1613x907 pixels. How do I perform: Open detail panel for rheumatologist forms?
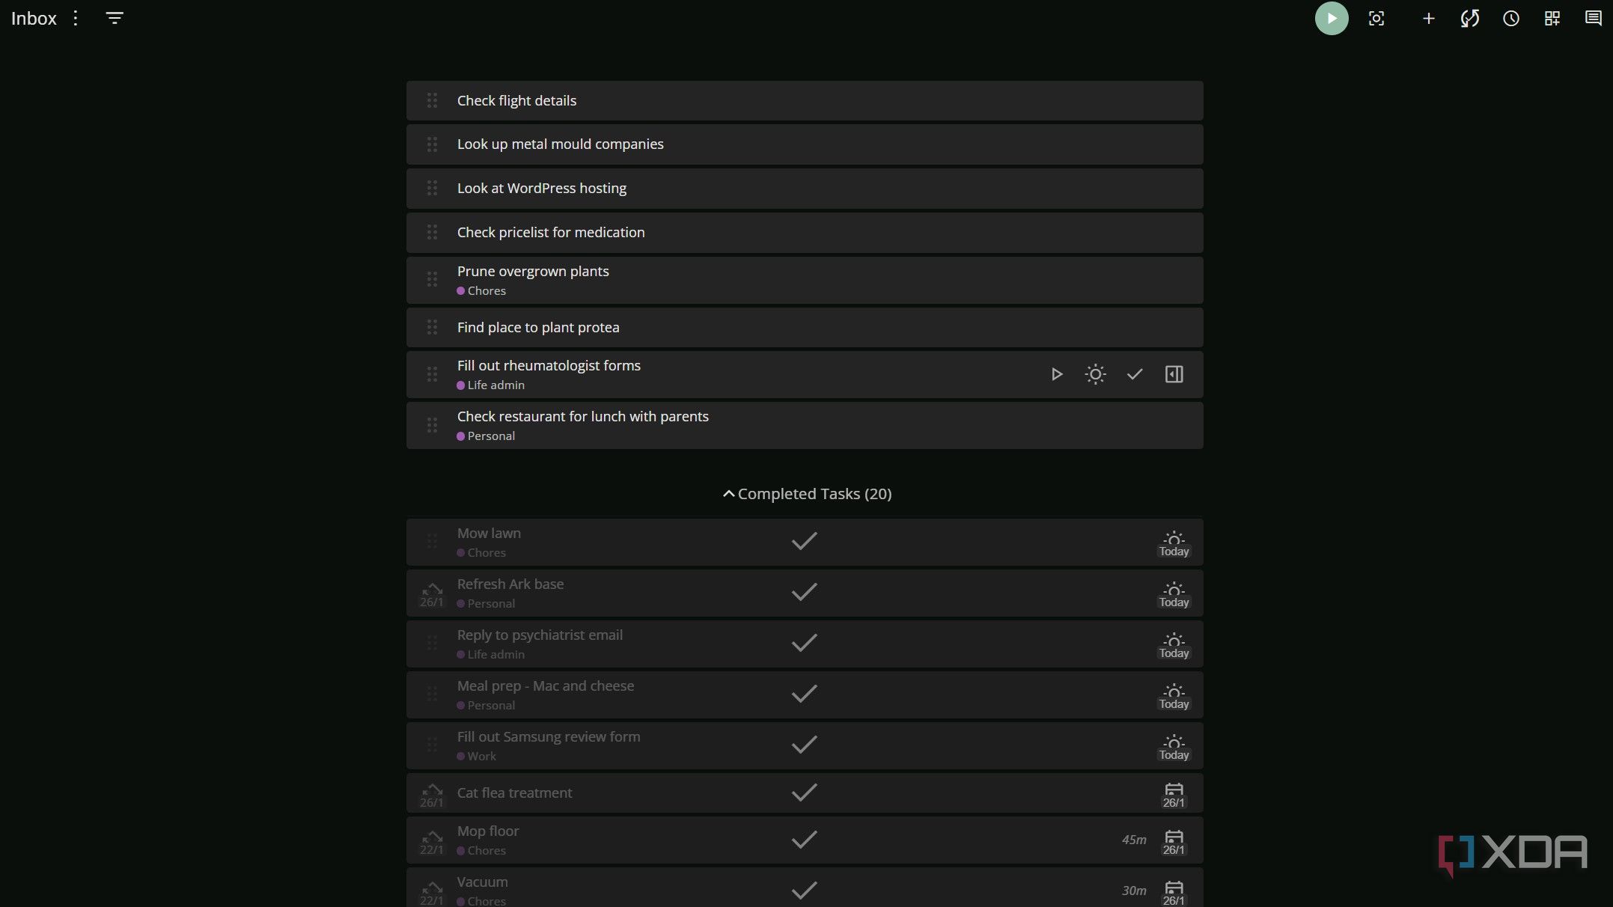1174,374
